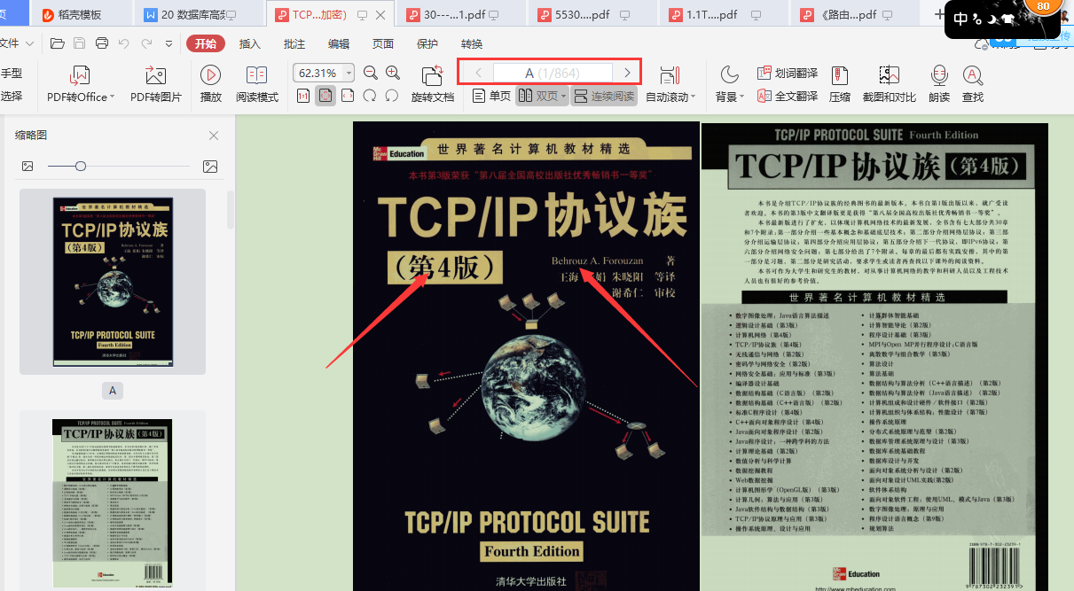Viewport: 1074px width, 591px height.
Task: Open a new tab with plus
Action: click(x=939, y=15)
